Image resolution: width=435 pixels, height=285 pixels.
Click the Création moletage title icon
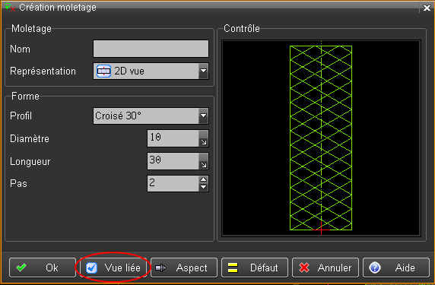(10, 7)
